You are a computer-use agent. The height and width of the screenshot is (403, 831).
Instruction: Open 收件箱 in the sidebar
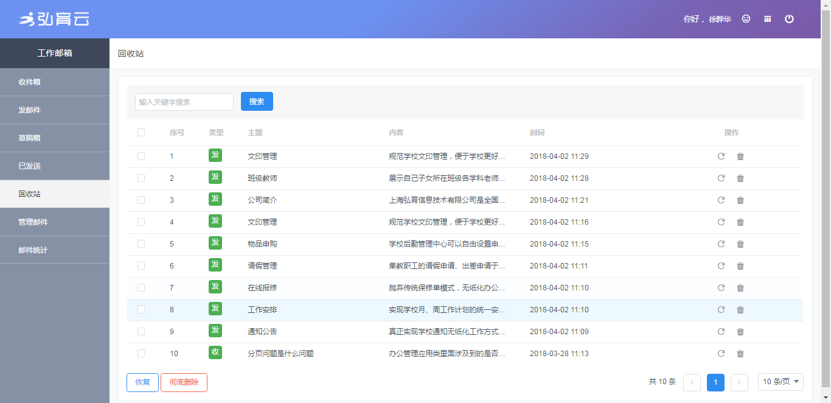(55, 82)
